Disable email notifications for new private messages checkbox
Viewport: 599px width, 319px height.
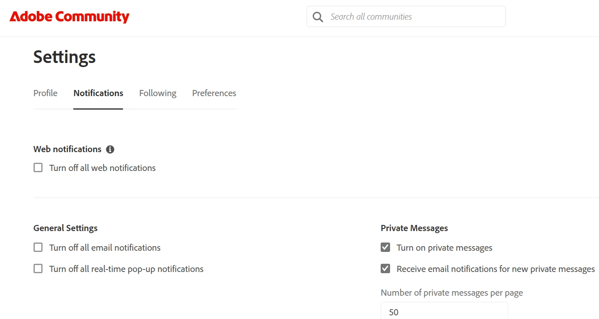pos(385,269)
